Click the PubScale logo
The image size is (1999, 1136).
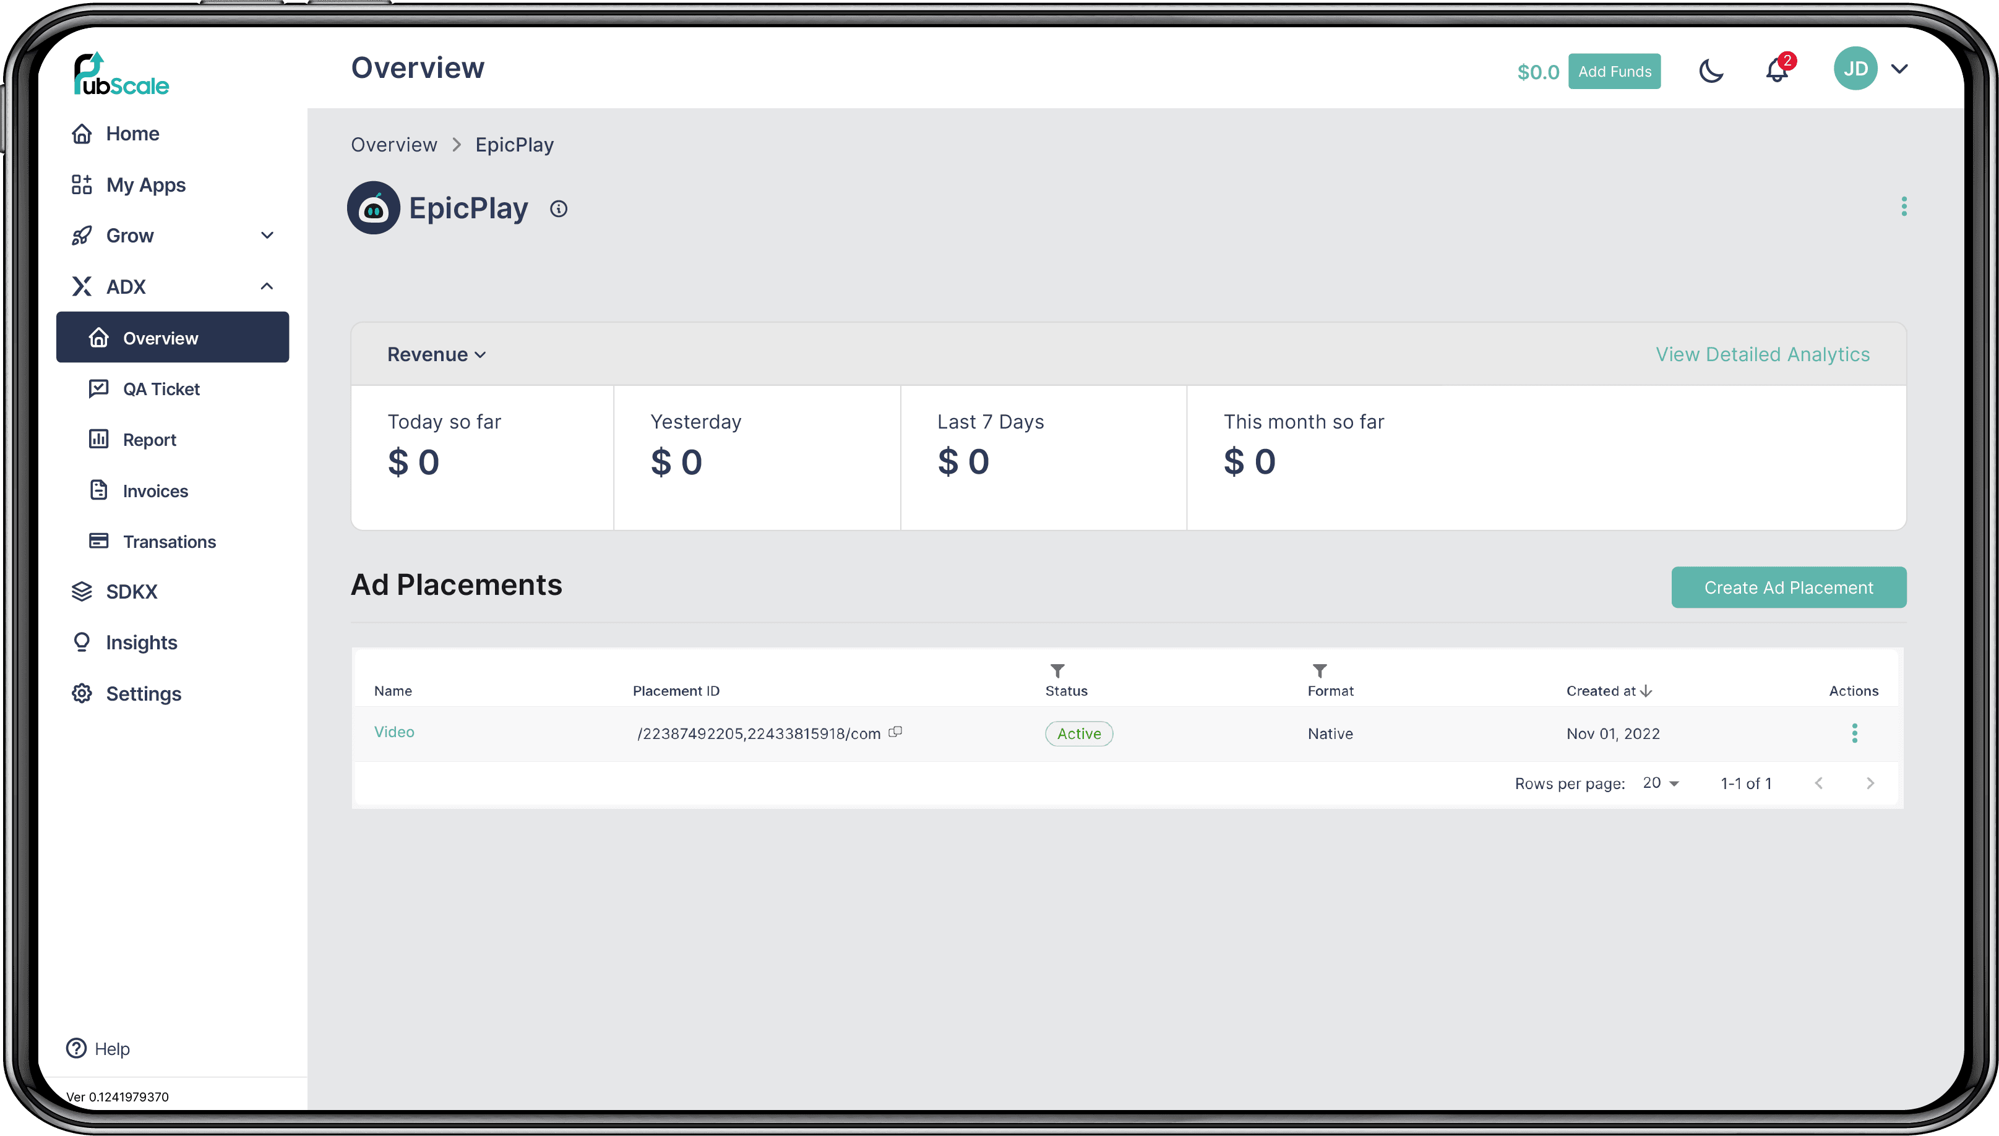coord(121,75)
